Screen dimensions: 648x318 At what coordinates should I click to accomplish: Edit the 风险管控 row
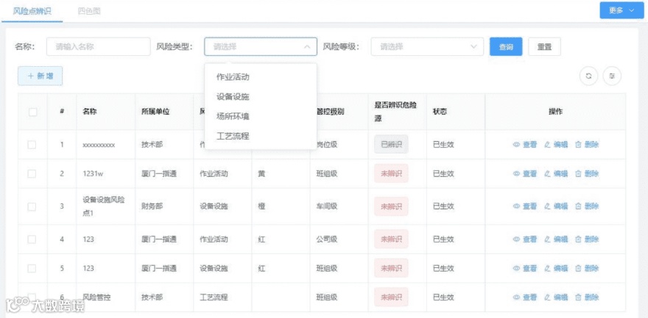[x=556, y=297]
